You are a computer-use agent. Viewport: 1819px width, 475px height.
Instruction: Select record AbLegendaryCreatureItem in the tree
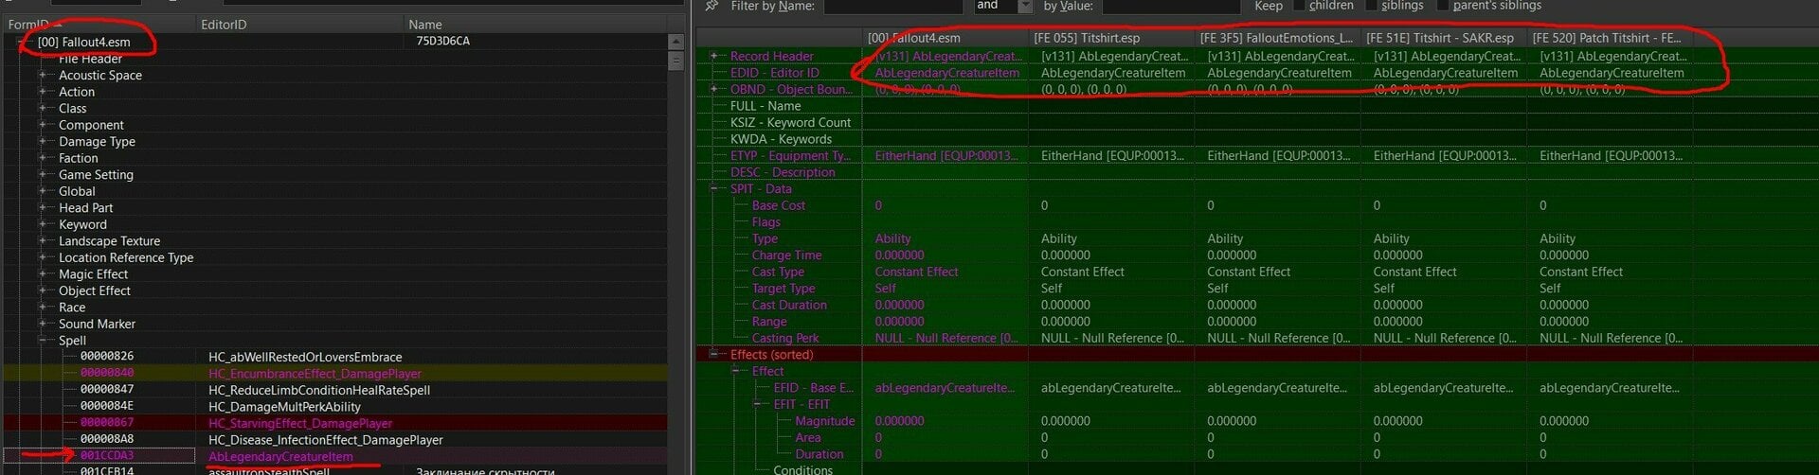(280, 456)
